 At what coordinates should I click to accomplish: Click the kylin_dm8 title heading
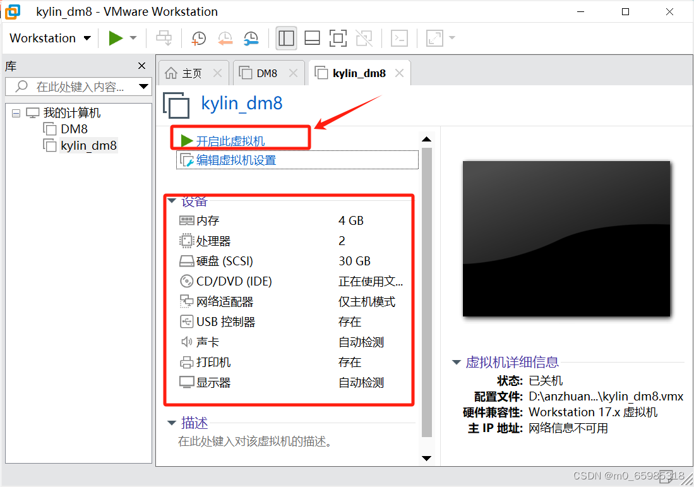(242, 103)
